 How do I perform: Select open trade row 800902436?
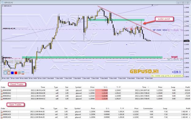pyautogui.click(x=95, y=117)
